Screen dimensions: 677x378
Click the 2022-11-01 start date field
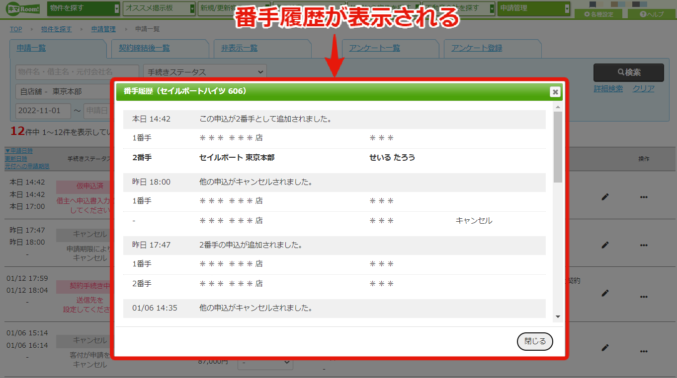[43, 111]
